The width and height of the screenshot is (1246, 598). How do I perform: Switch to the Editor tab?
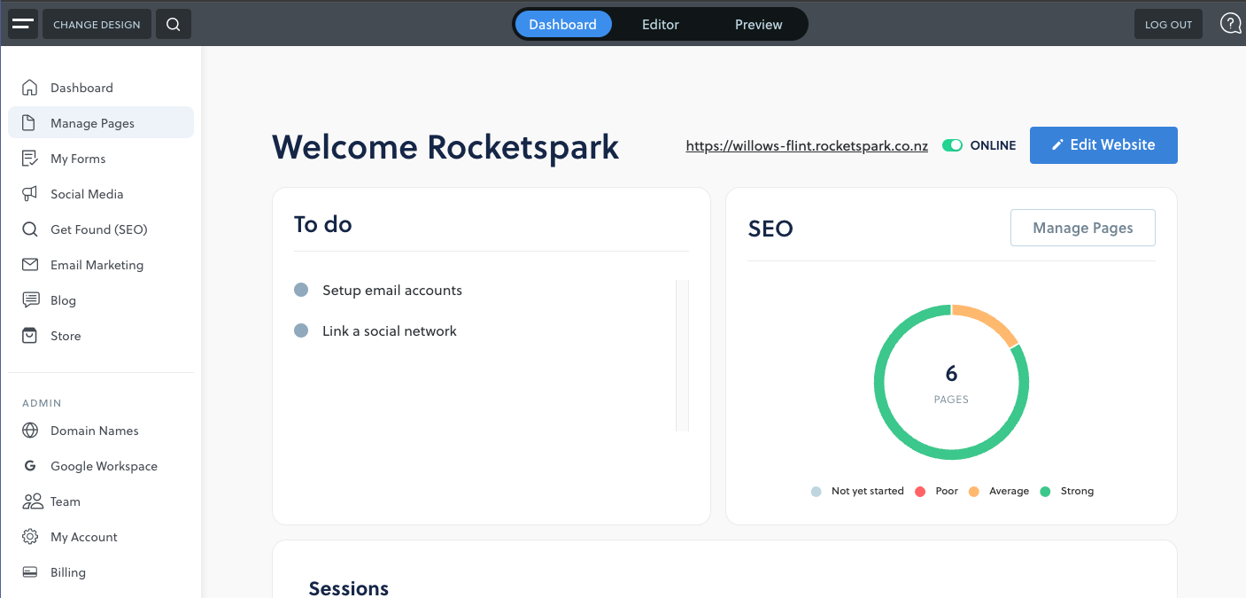coord(661,24)
